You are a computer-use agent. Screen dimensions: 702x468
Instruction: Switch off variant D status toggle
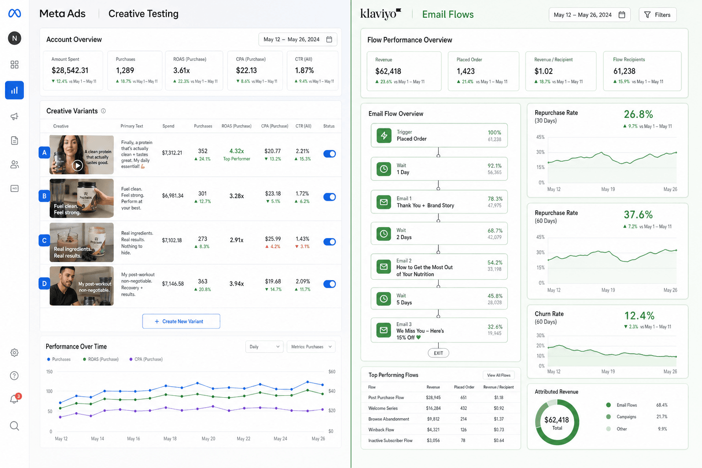[x=330, y=284]
